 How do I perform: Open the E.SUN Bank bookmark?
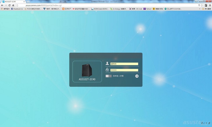172,9
